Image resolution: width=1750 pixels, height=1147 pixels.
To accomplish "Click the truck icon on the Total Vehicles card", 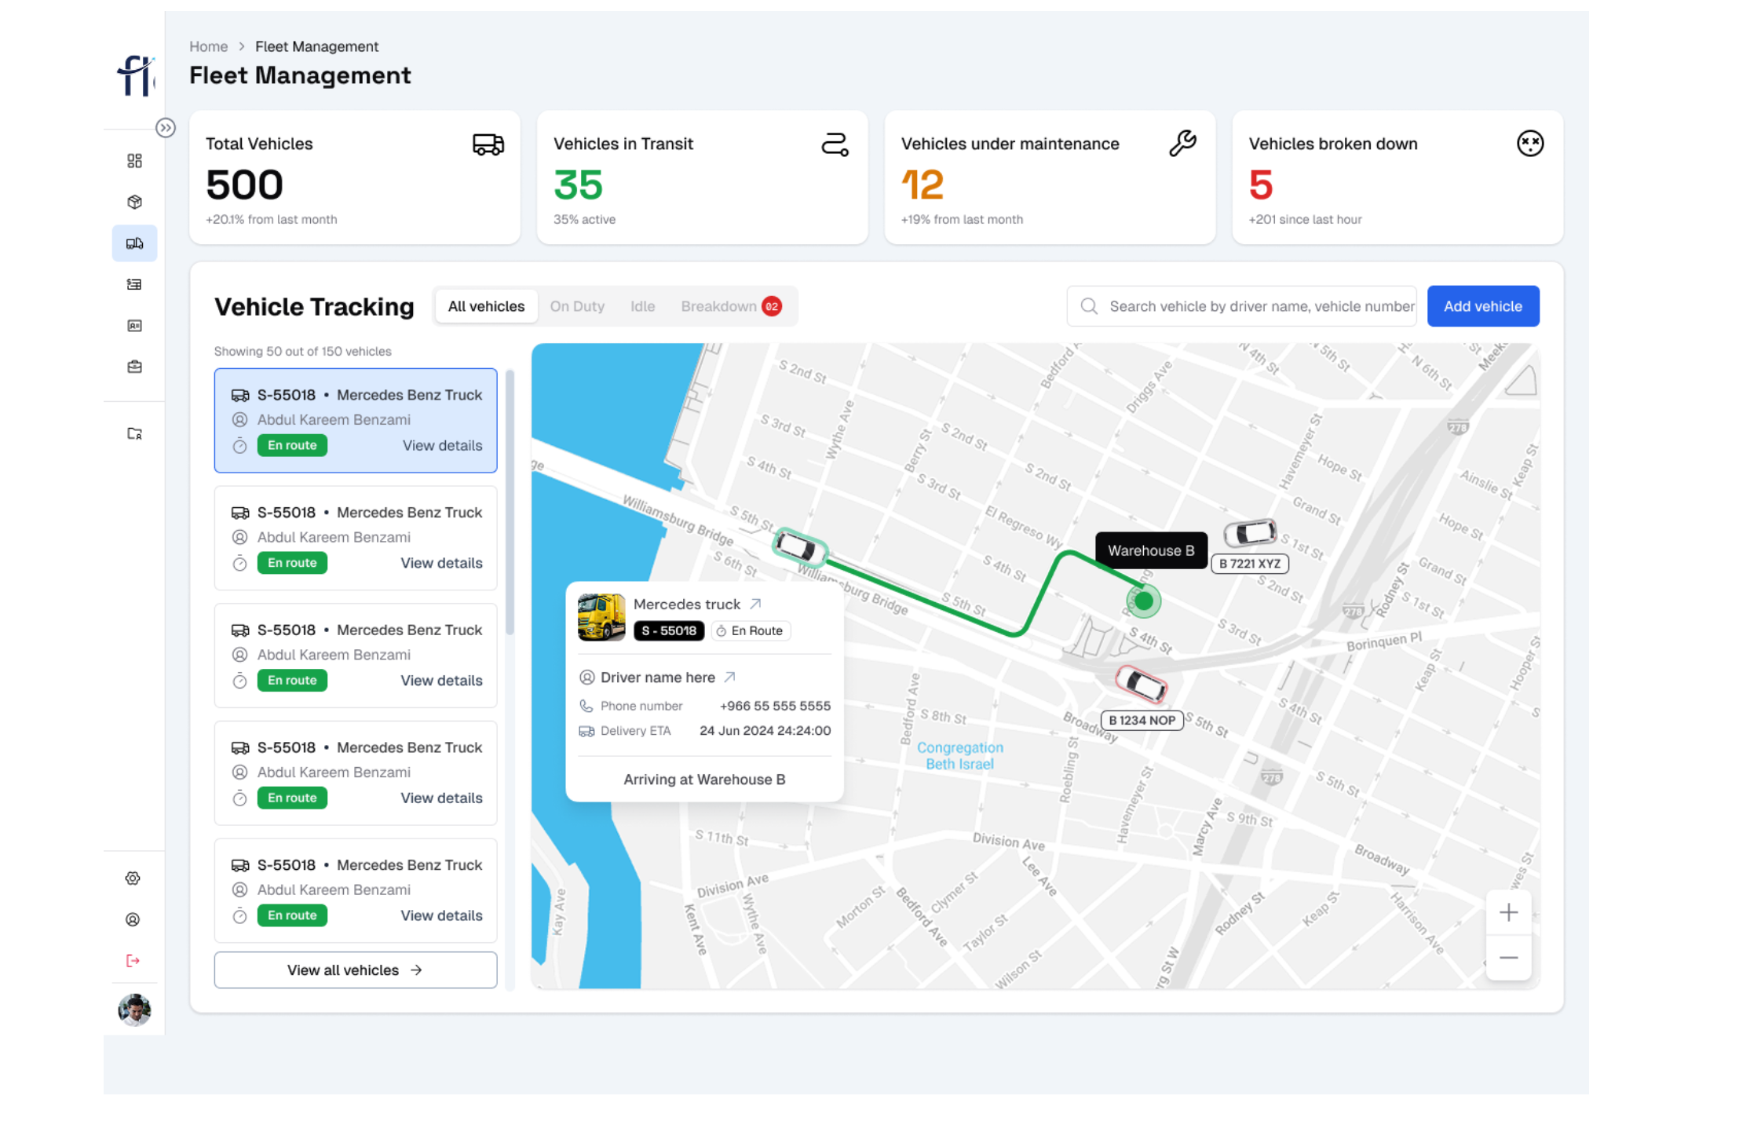I will click(x=488, y=144).
